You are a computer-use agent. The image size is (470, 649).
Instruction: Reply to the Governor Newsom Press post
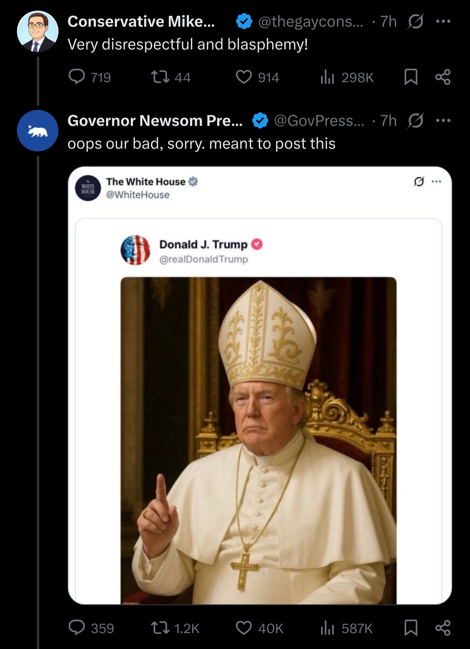77,628
